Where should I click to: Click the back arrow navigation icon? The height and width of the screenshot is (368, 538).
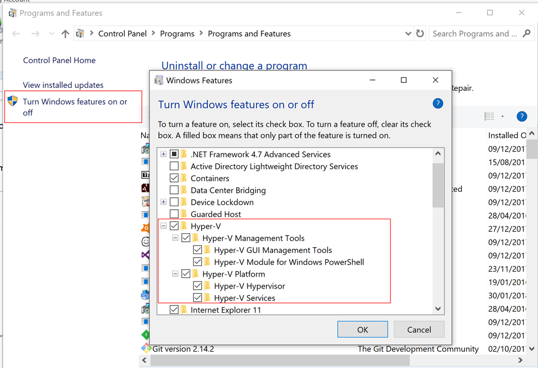pos(16,34)
